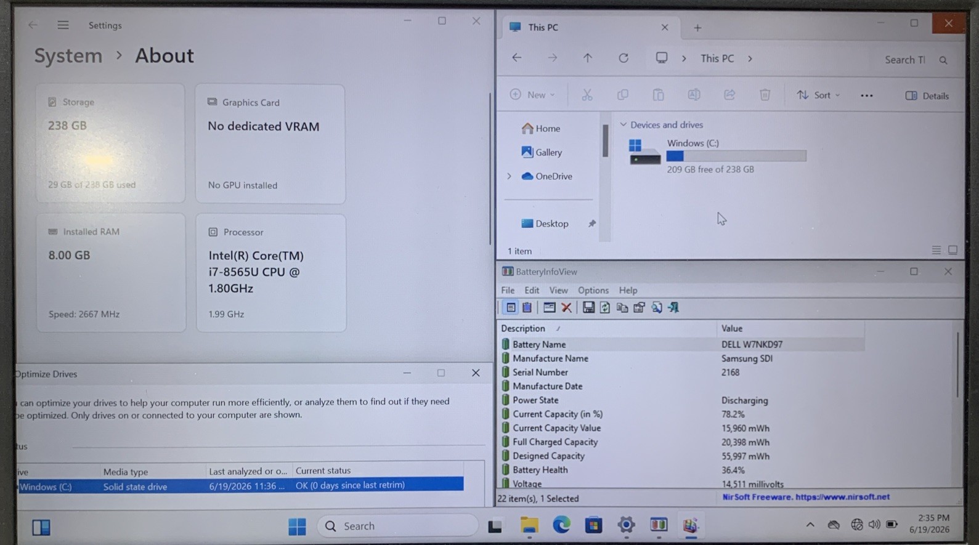The width and height of the screenshot is (979, 545).
Task: Click the Refresh icon in BatteryInfoView toolbar
Action: click(605, 307)
